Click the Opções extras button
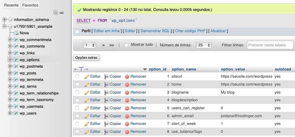Screen dimensions: 295x137 [86, 58]
